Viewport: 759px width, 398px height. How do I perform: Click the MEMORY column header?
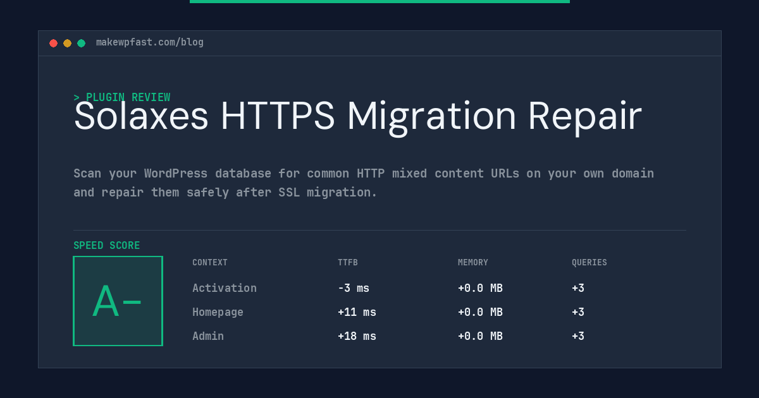[473, 263]
